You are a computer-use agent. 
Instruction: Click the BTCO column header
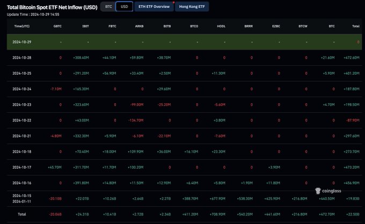pyautogui.click(x=194, y=26)
